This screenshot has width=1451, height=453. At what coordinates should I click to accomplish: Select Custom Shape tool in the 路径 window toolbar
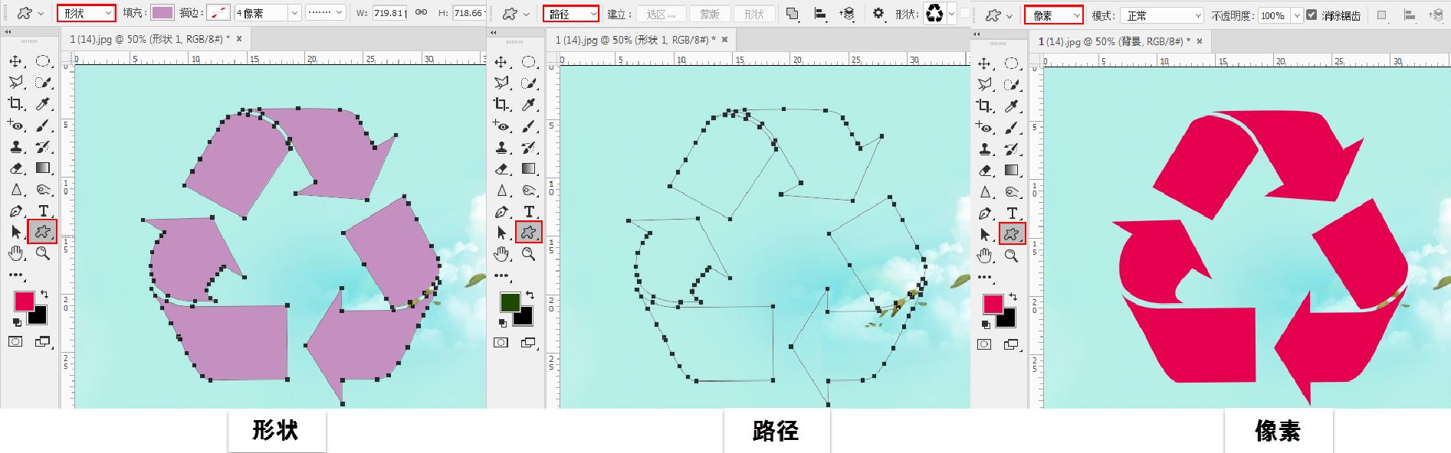pos(528,232)
